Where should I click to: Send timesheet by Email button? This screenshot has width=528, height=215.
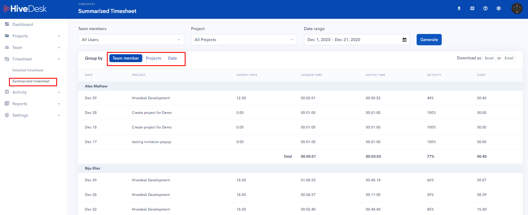pos(509,58)
